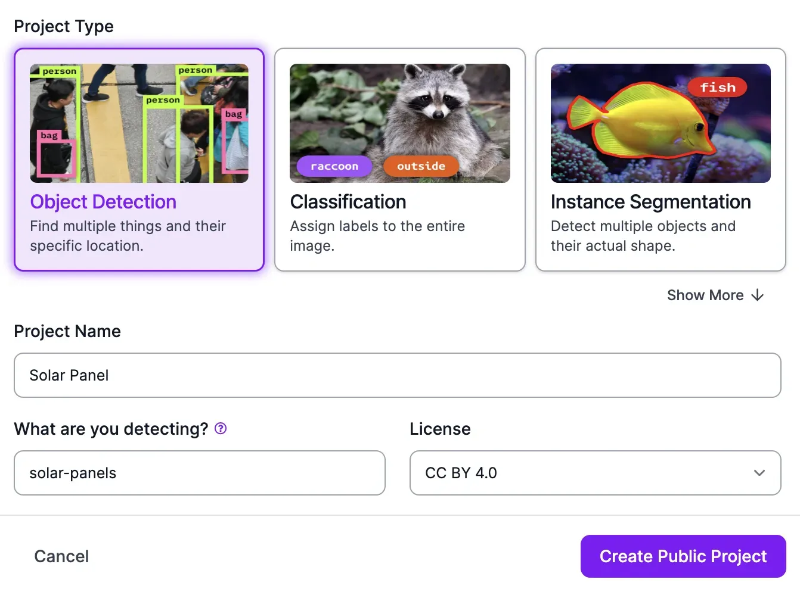Screen dimensions: 800x592
Task: Click the Instance Segmentation title text
Action: point(650,202)
